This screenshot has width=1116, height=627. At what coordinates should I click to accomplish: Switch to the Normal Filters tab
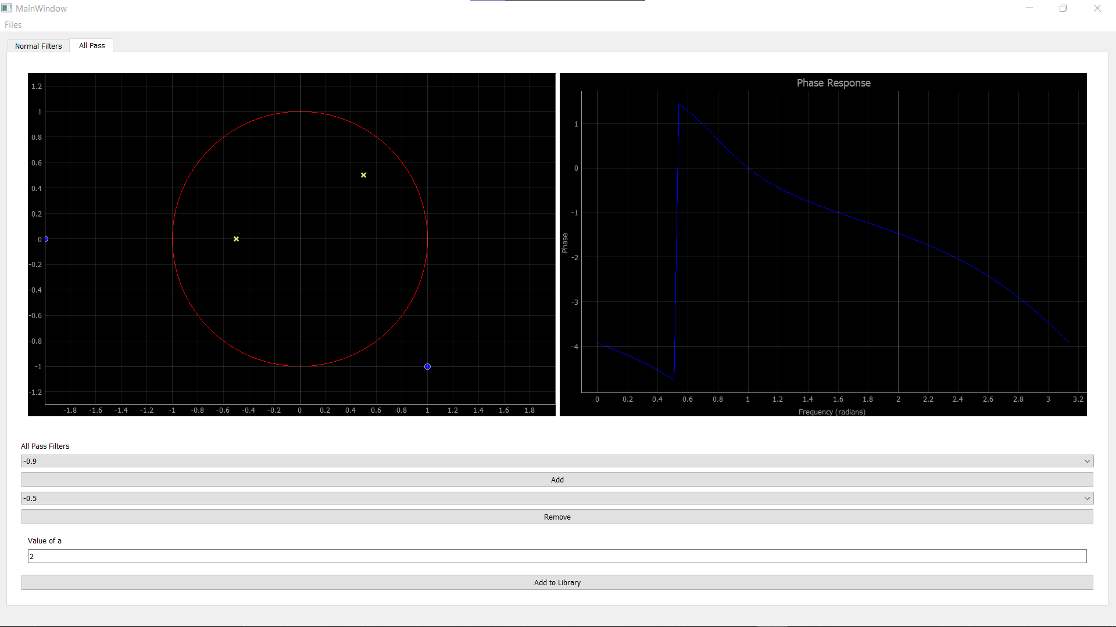(x=38, y=46)
